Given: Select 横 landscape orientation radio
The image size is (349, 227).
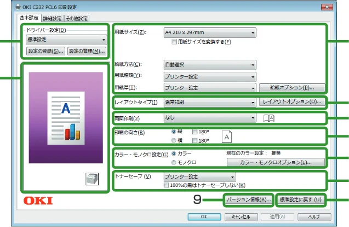Looking at the screenshot, I should pyautogui.click(x=174, y=140).
